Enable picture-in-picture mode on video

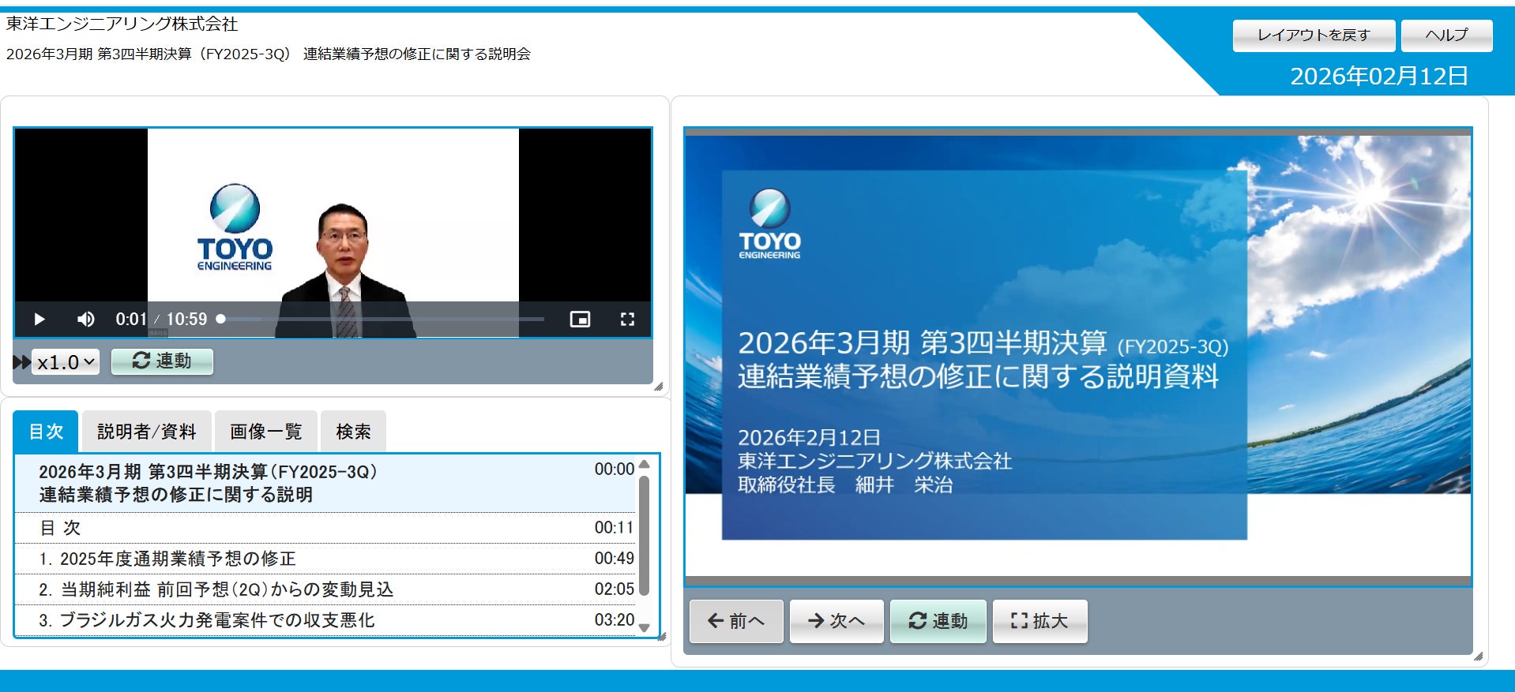click(580, 320)
